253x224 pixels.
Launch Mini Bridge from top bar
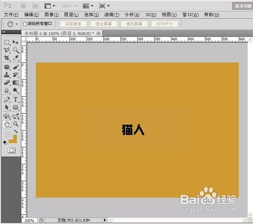click(35, 6)
